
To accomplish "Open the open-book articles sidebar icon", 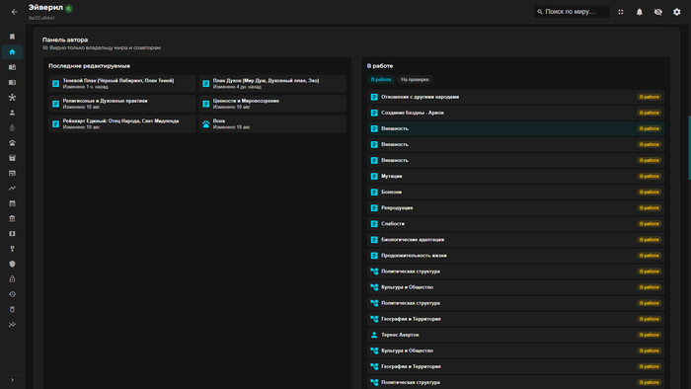I will point(12,82).
